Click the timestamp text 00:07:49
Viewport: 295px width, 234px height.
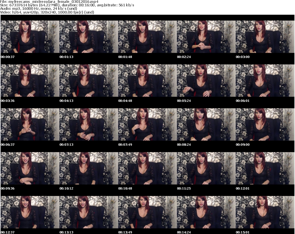tap(125, 145)
